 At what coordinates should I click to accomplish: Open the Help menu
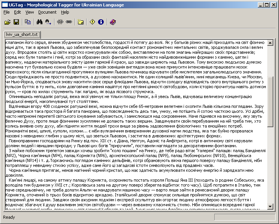coord(65,12)
